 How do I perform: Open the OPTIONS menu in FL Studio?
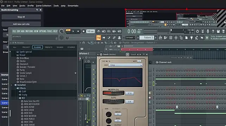click(x=43, y=31)
